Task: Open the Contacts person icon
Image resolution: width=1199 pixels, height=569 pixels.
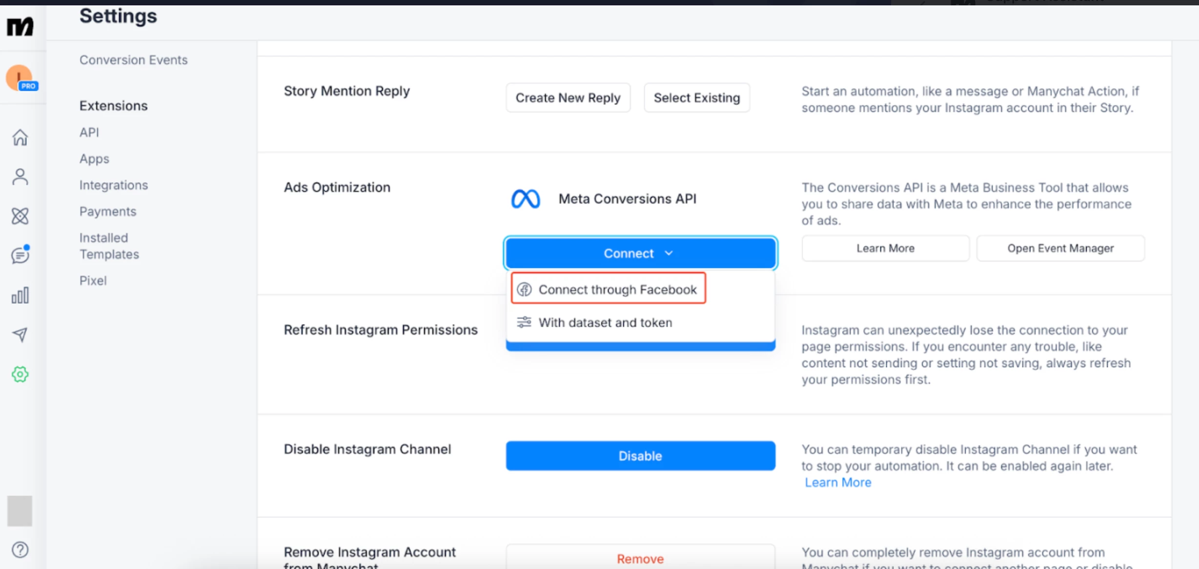Action: [x=20, y=177]
